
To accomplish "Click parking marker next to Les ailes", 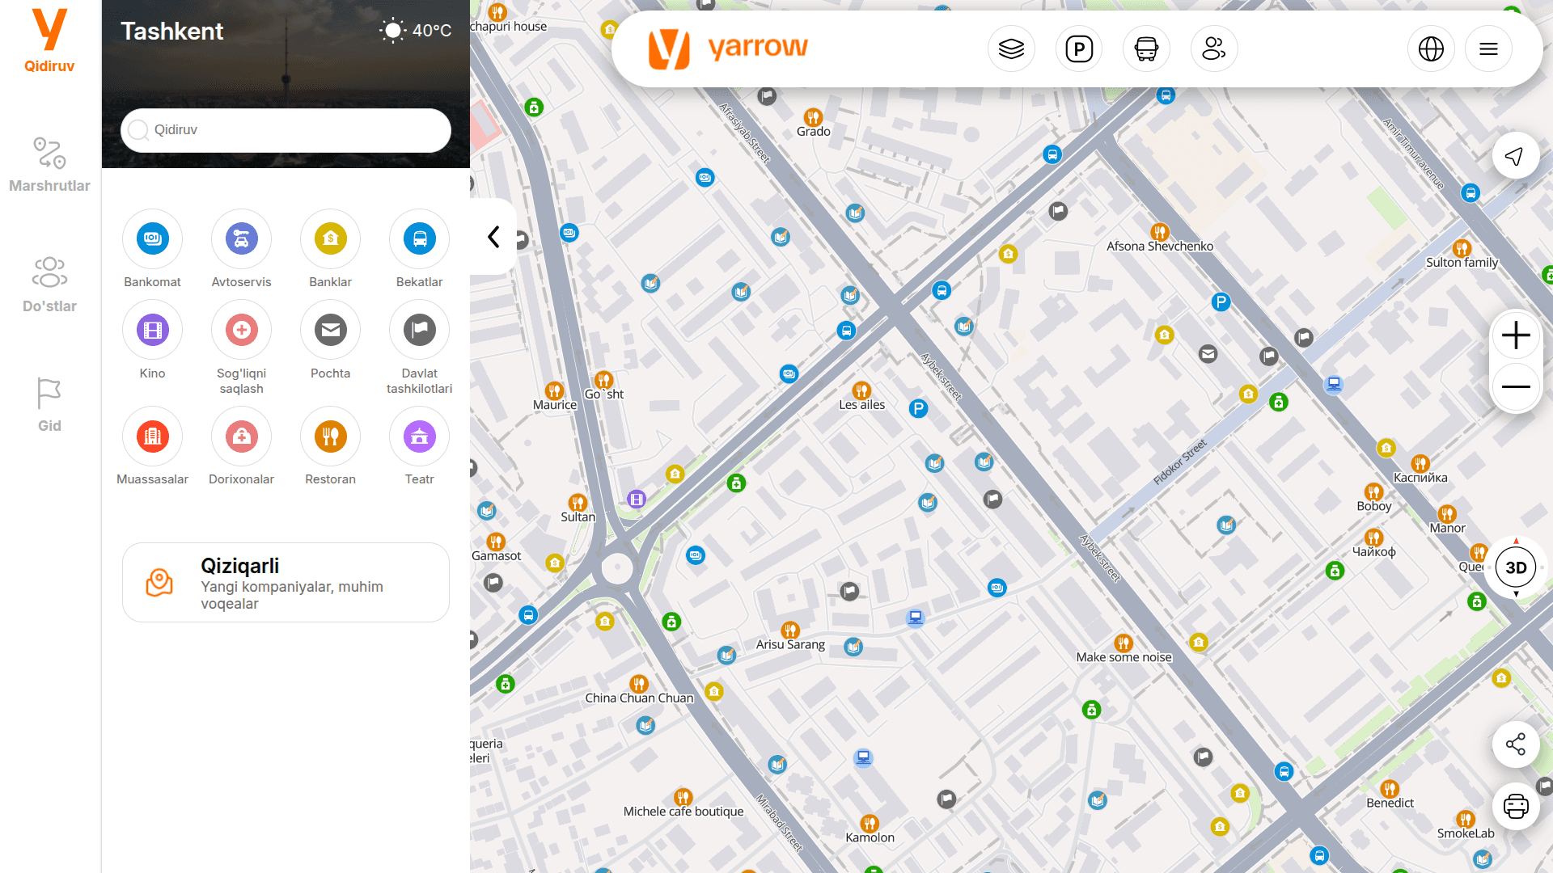I will (x=918, y=409).
